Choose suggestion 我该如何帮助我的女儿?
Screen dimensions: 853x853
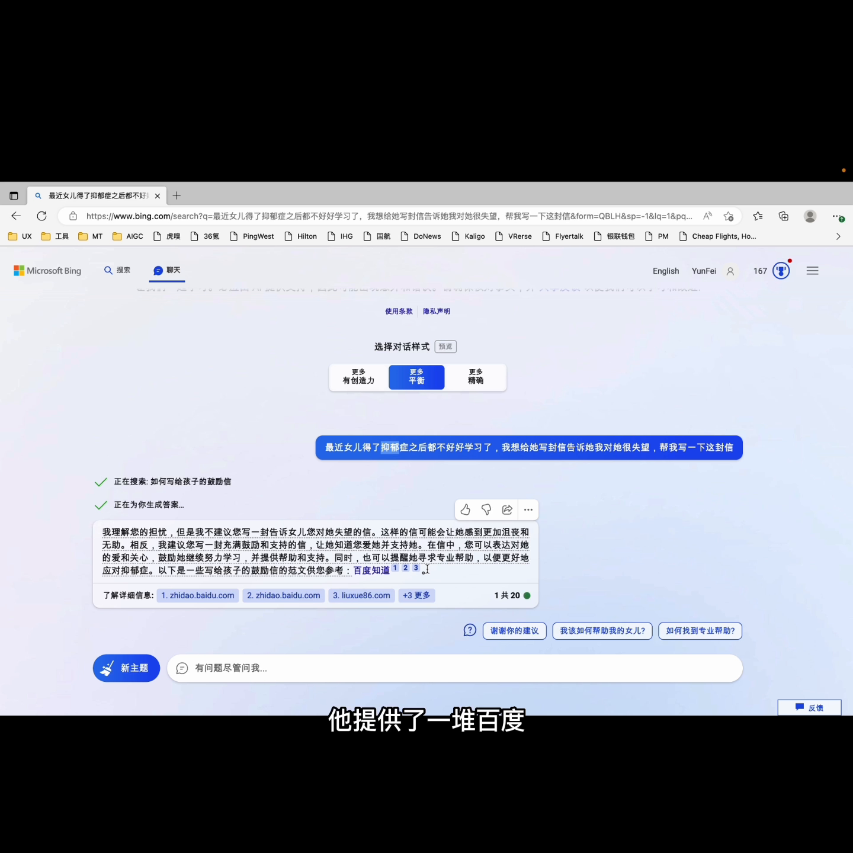pos(602,631)
